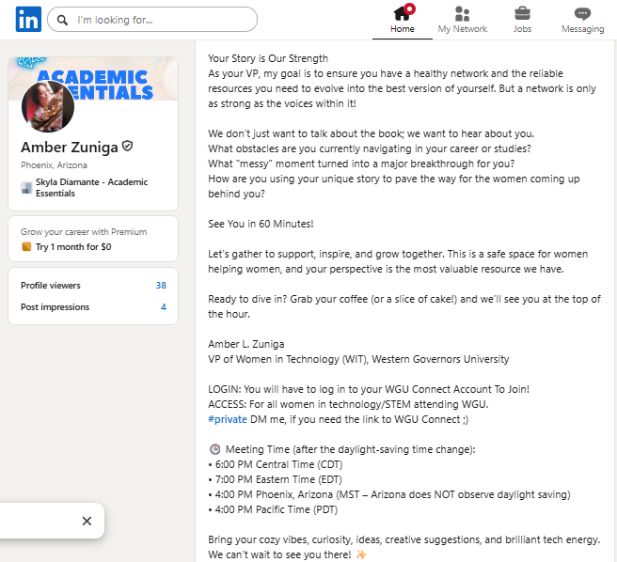The image size is (617, 562).
Task: Click the Jobs briefcase icon
Action: click(x=522, y=14)
